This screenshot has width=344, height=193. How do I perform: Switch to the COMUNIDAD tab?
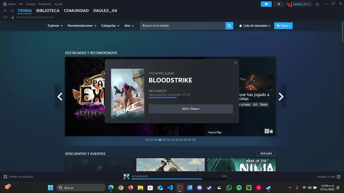click(76, 11)
